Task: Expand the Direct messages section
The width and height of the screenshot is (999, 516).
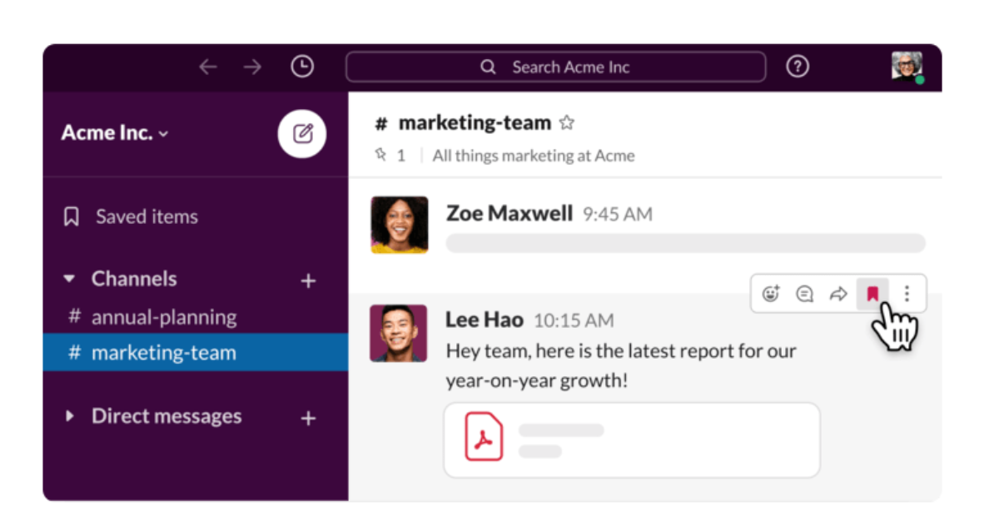Action: tap(70, 417)
